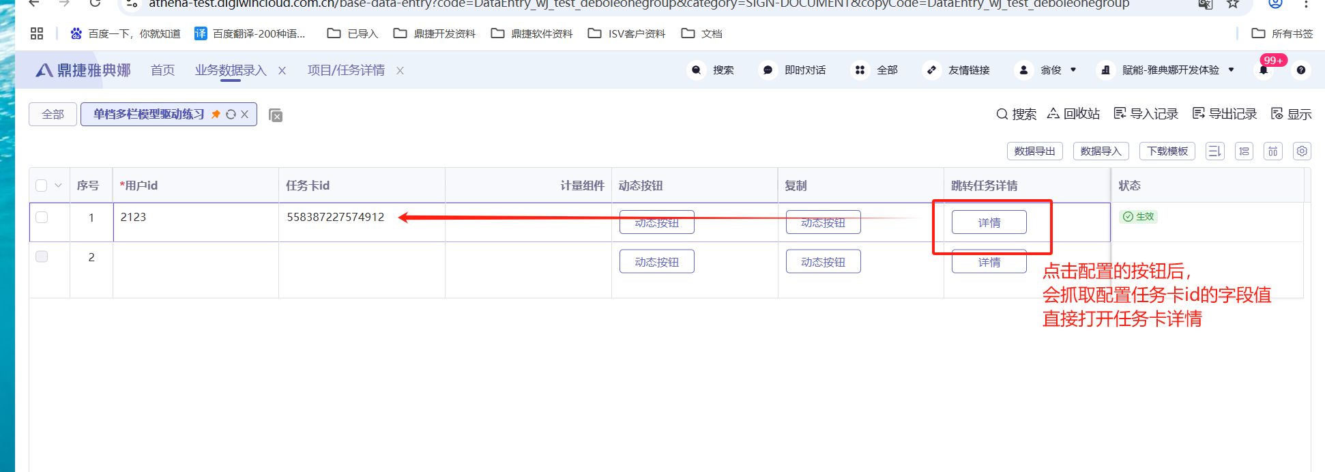Viewport: 1325px width, 472px height.
Task: Open the 鼎捷开发资料 bookmarks folder
Action: point(435,33)
